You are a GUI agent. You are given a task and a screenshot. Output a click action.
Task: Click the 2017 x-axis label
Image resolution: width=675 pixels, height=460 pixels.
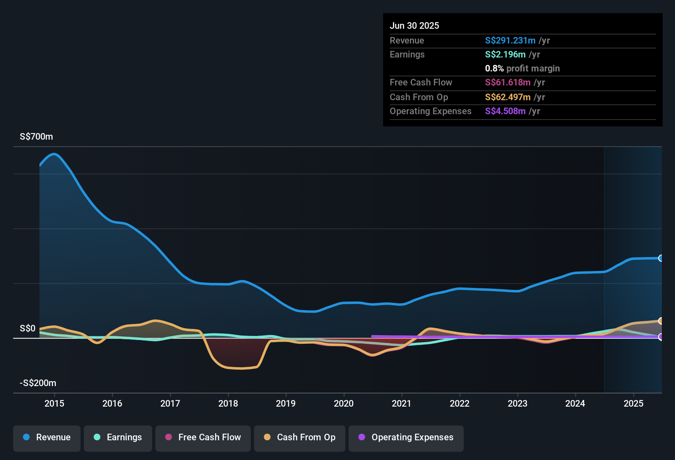click(170, 403)
